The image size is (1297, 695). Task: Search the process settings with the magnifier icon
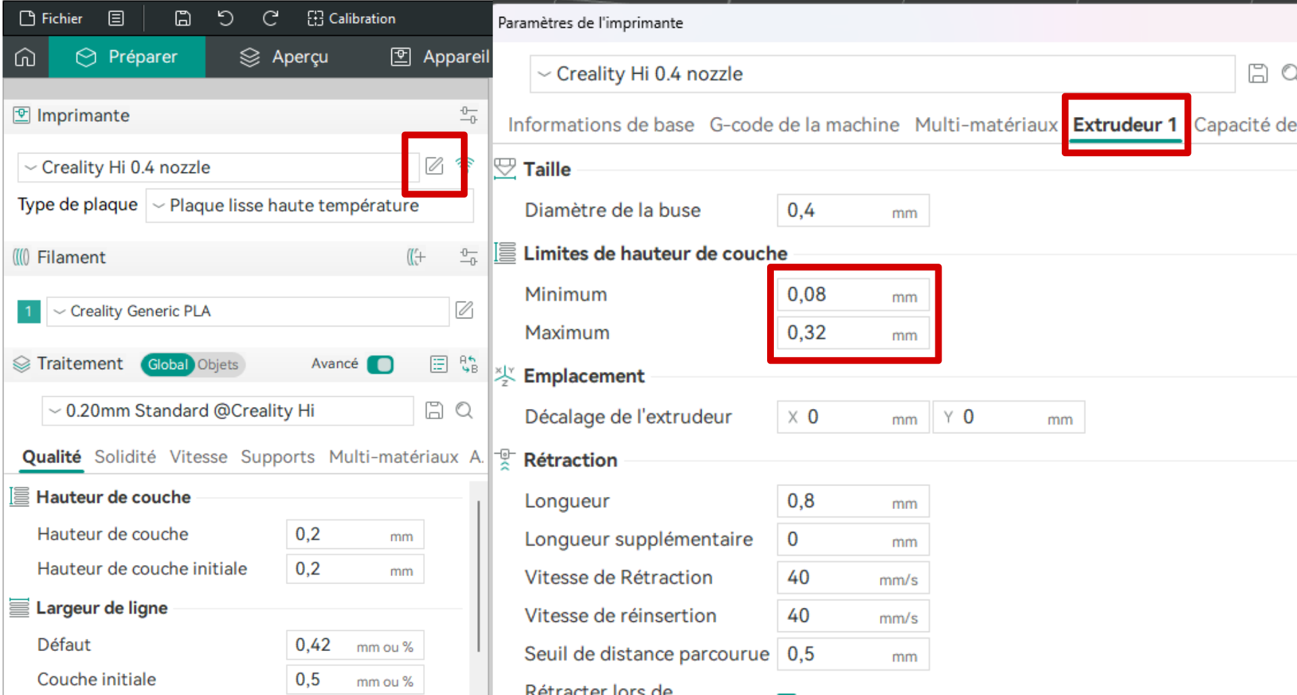464,410
